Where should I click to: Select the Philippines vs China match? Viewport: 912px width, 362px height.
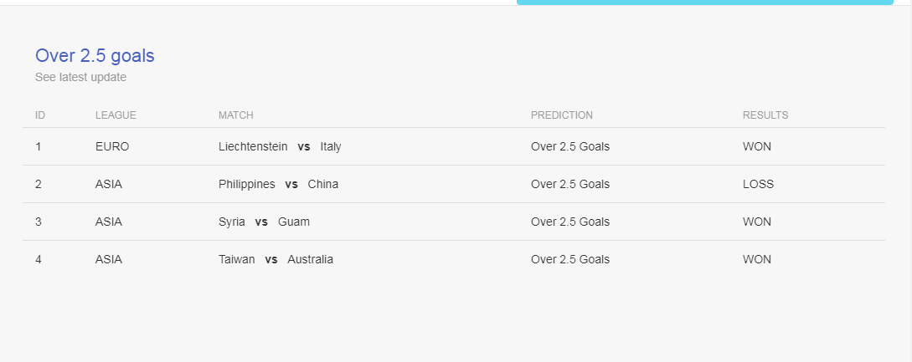[279, 184]
